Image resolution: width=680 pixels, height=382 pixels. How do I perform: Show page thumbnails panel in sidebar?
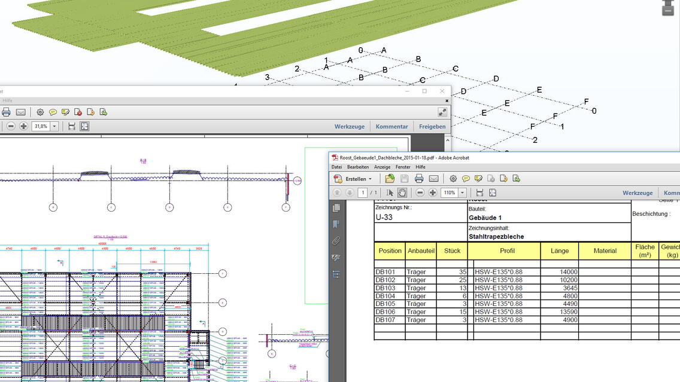tap(336, 208)
